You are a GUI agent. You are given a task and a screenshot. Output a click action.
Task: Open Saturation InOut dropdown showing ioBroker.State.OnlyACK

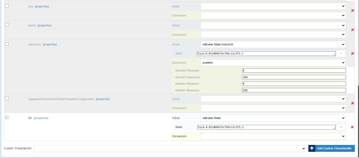coord(273,44)
